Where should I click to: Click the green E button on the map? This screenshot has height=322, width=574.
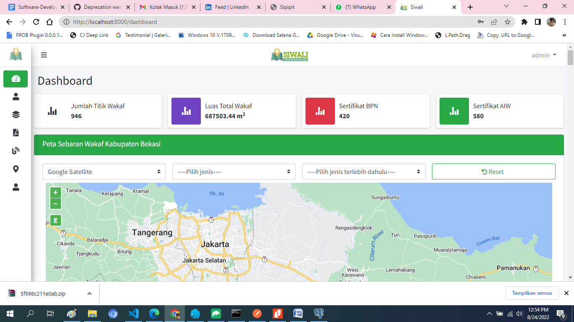click(55, 221)
